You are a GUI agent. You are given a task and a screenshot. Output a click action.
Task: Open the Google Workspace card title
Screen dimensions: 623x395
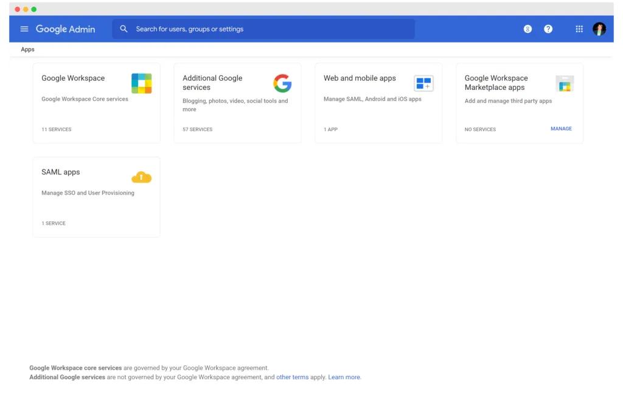(x=73, y=78)
